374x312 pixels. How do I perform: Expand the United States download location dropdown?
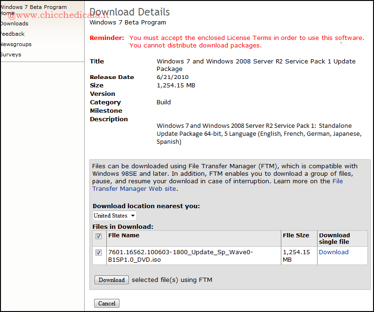pos(114,216)
